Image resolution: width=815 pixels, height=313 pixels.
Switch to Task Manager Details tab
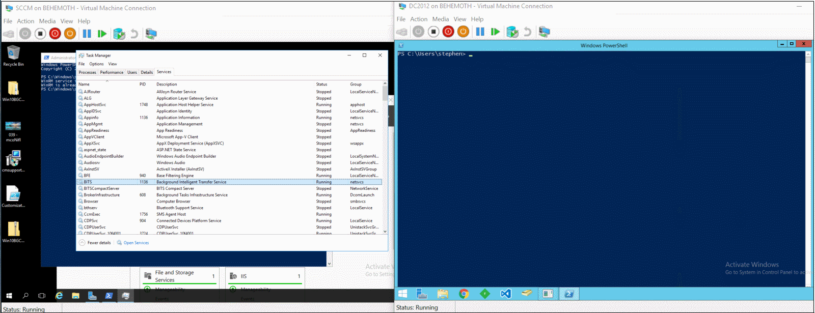point(147,72)
